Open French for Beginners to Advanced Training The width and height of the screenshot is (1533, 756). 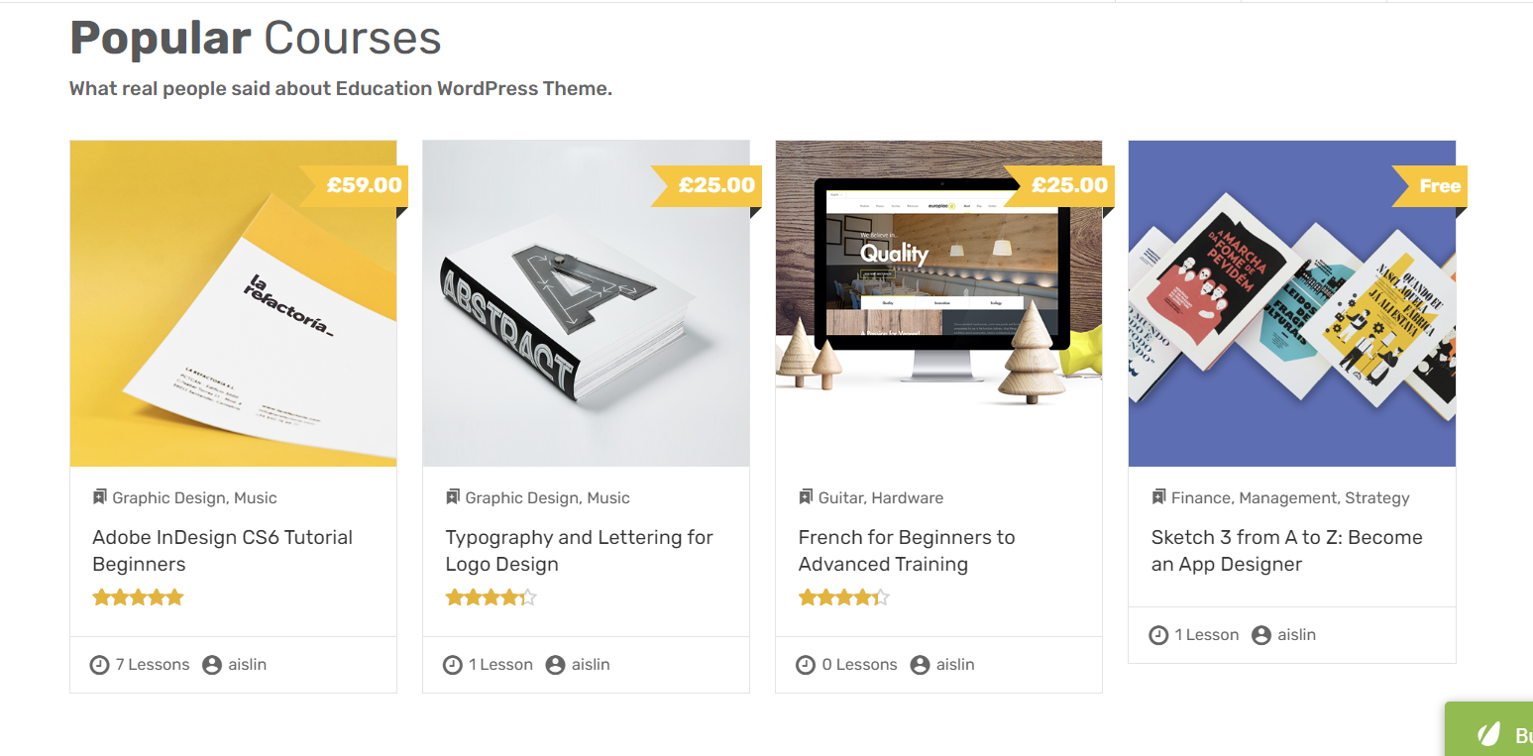click(x=907, y=551)
